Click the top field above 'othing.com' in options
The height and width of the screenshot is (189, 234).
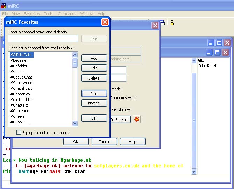coord(126,50)
